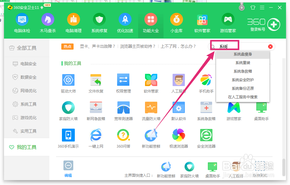Launch 断网急救箱 tool
The width and height of the screenshot is (290, 185).
click(96, 111)
